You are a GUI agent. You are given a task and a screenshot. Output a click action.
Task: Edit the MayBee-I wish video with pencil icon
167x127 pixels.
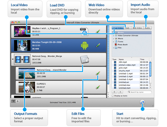pos(98,31)
